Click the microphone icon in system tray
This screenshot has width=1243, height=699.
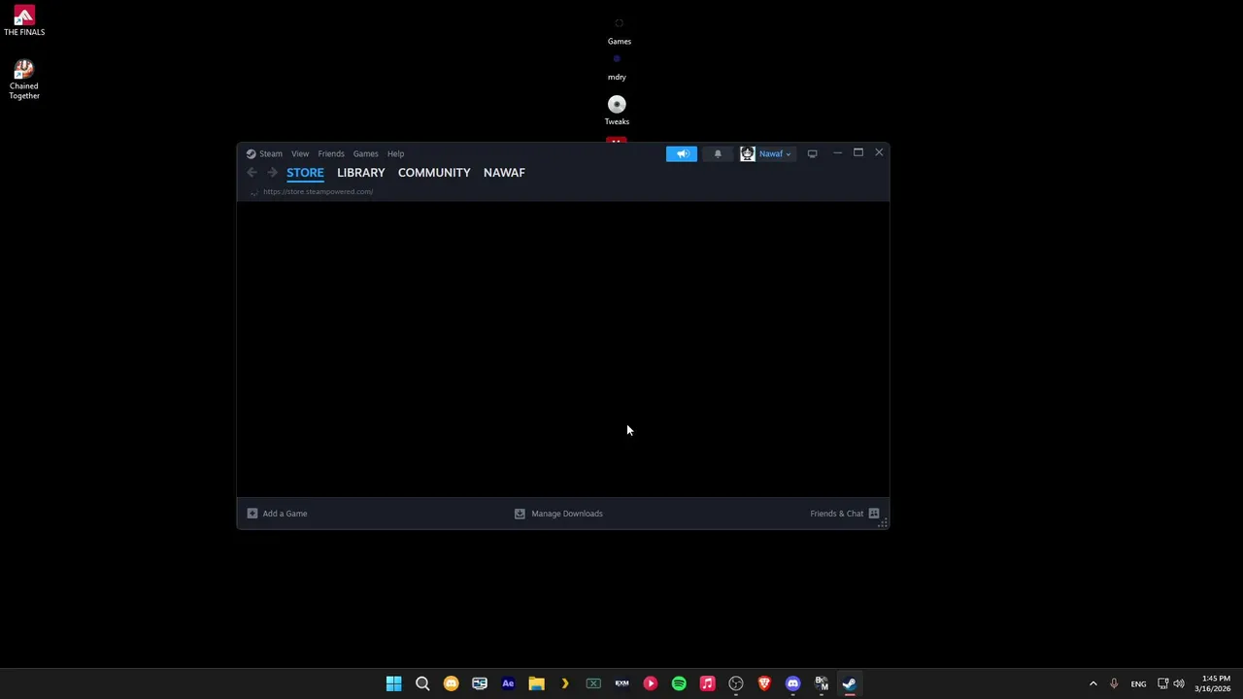(1114, 683)
